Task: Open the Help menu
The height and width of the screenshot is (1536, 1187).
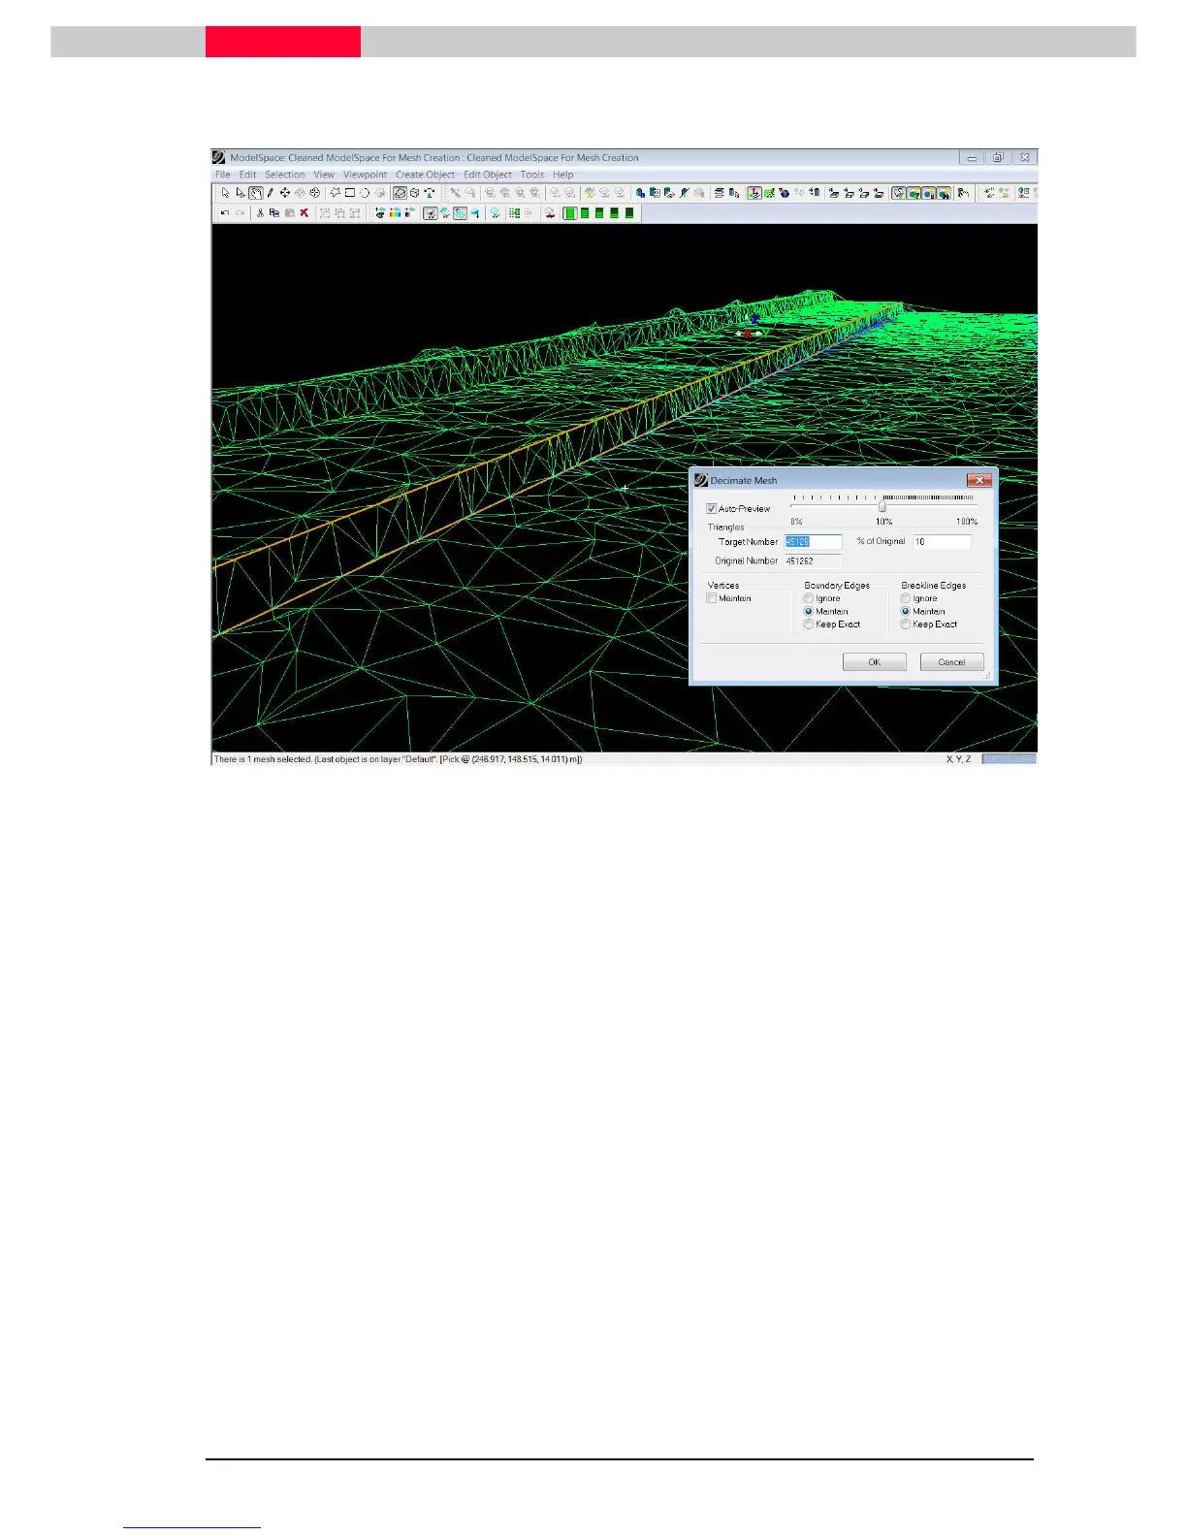Action: (x=563, y=175)
